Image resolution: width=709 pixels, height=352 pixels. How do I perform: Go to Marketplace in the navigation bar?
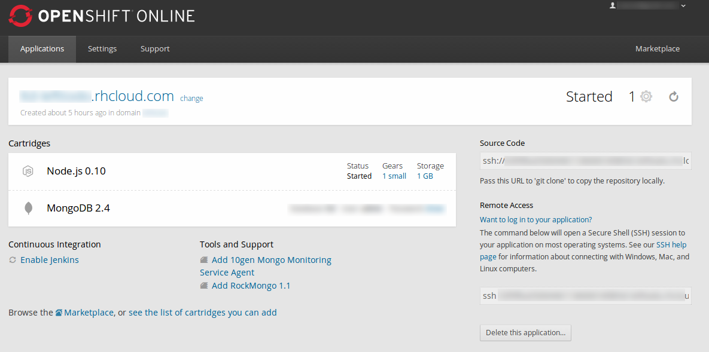(x=658, y=49)
